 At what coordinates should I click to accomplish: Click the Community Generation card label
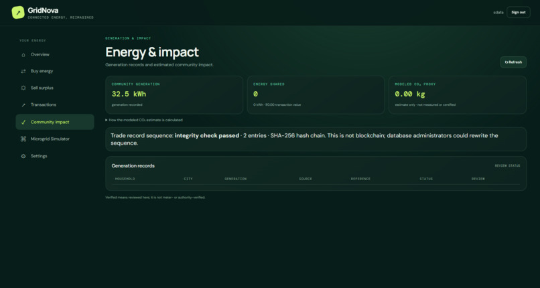(x=136, y=84)
